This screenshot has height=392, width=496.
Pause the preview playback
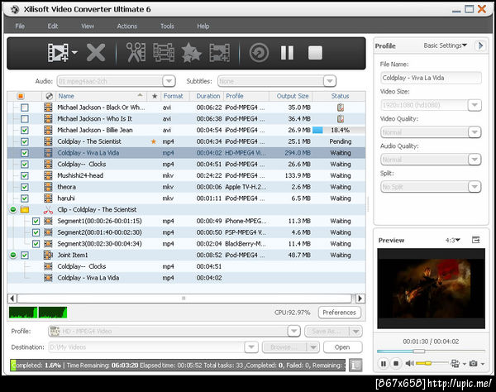(x=384, y=364)
